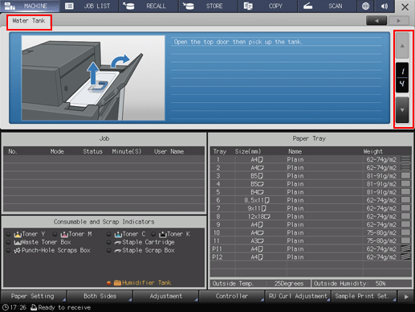The height and width of the screenshot is (312, 415).
Task: Open the Paper Setting menu
Action: click(34, 296)
